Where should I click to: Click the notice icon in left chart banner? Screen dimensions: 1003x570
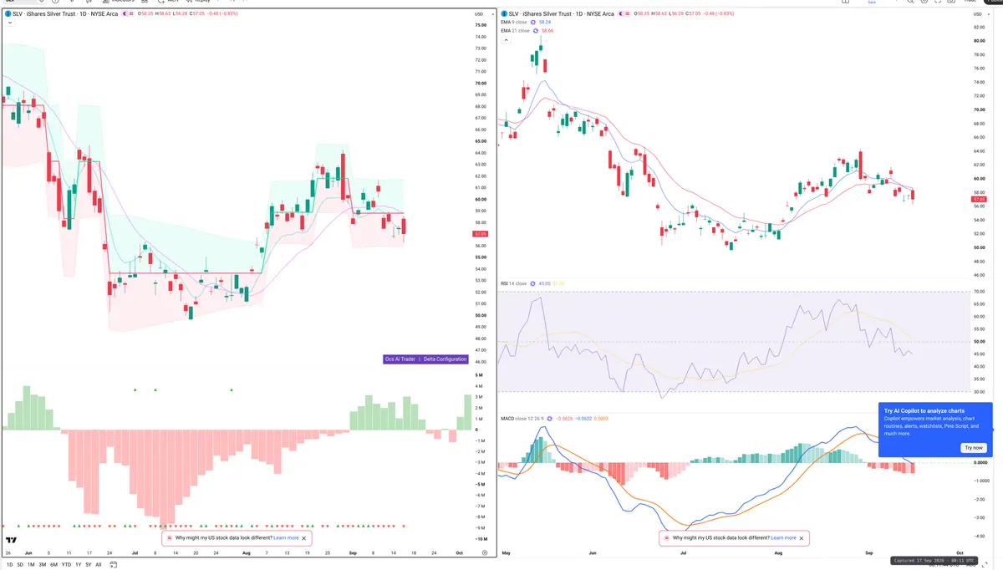(x=170, y=538)
